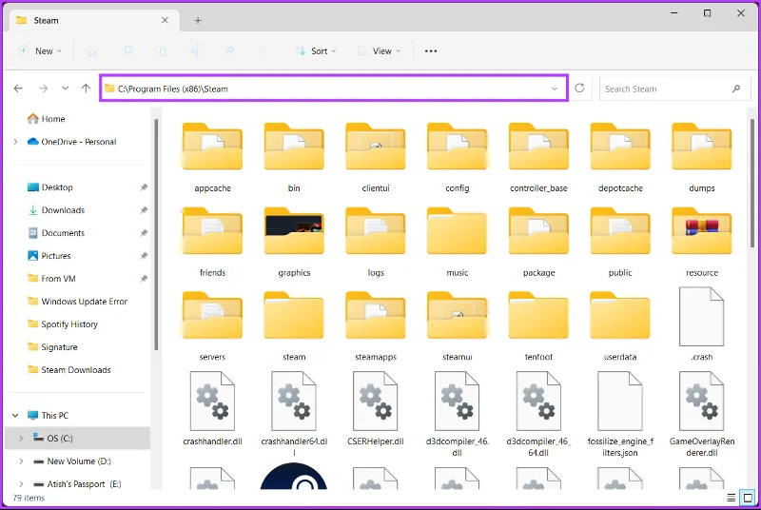Open the steamapps folder
The image size is (761, 510).
376,326
